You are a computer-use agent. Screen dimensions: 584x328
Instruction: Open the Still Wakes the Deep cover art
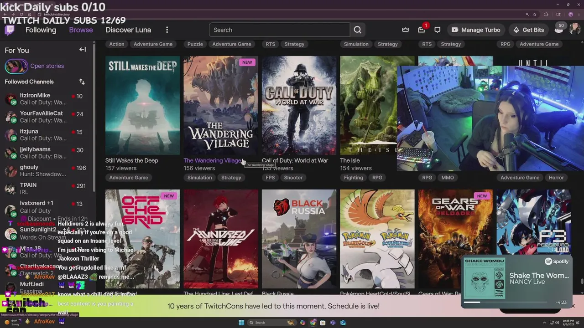142,106
